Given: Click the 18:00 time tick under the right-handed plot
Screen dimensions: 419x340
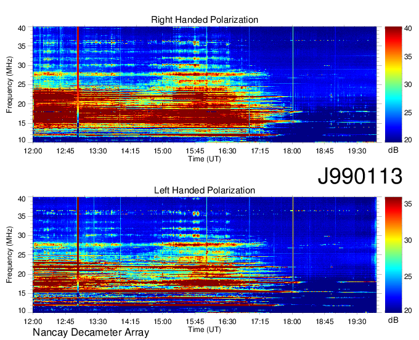Looking at the screenshot, I should coord(292,151).
